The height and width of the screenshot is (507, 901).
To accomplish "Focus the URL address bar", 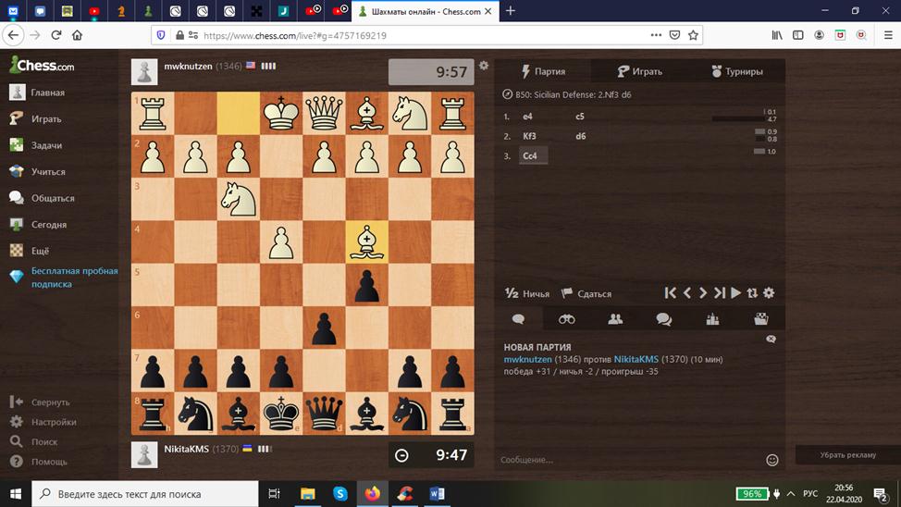I will click(426, 35).
